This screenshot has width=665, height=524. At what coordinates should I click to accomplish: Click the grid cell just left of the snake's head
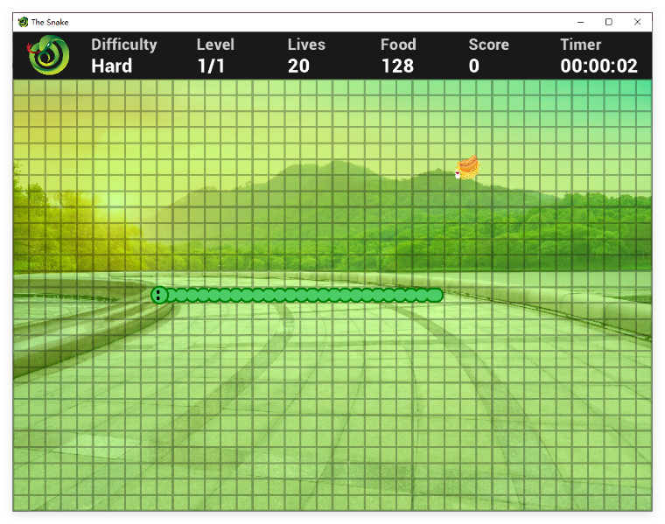pos(141,296)
